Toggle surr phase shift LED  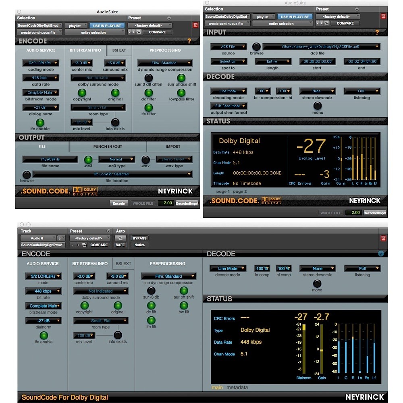pos(181,78)
